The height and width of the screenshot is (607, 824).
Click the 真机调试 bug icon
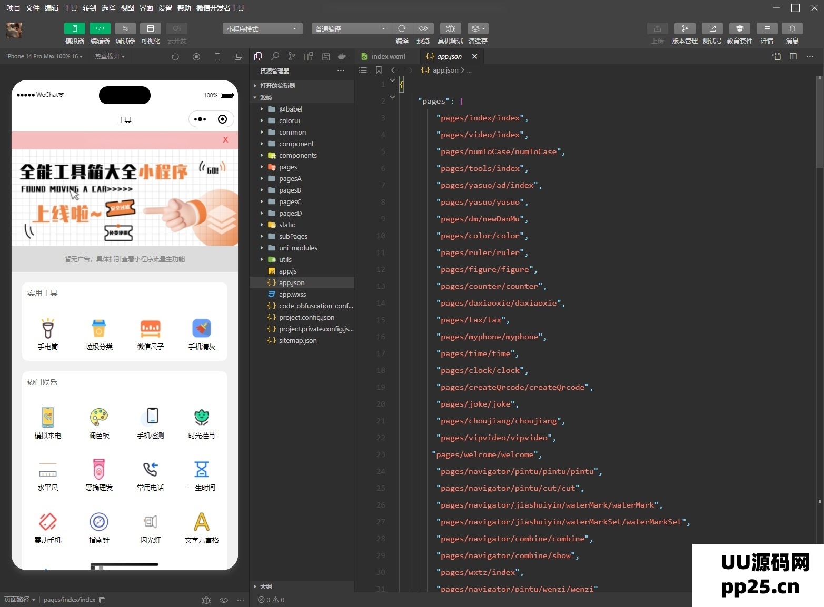pyautogui.click(x=450, y=28)
